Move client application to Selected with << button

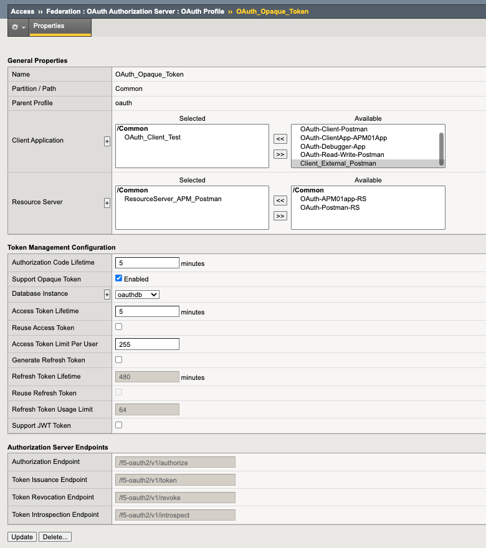tap(280, 139)
